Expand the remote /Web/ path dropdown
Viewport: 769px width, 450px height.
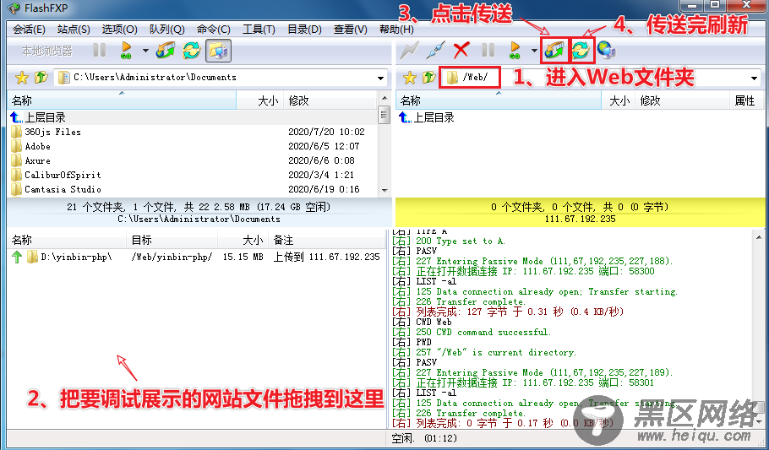[x=755, y=78]
